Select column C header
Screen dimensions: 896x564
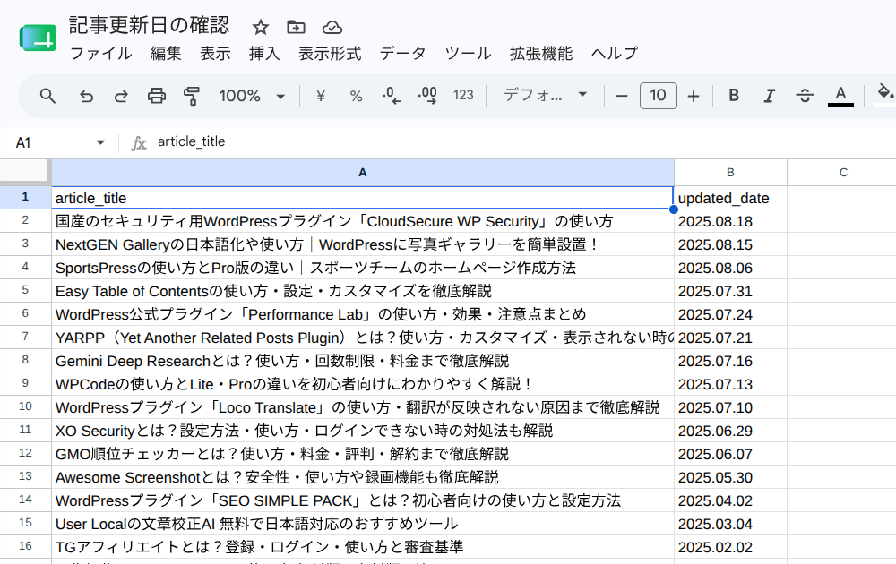tap(843, 173)
